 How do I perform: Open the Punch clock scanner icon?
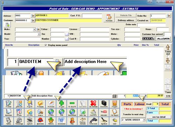[93, 121]
